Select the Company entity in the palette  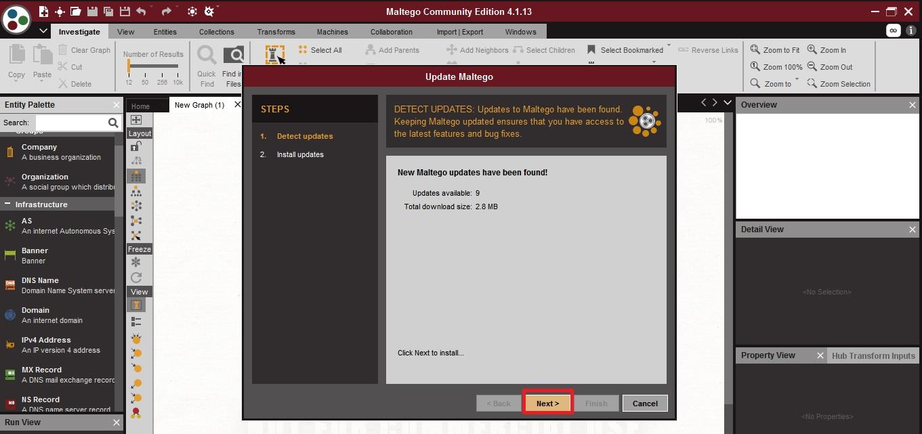(x=58, y=152)
